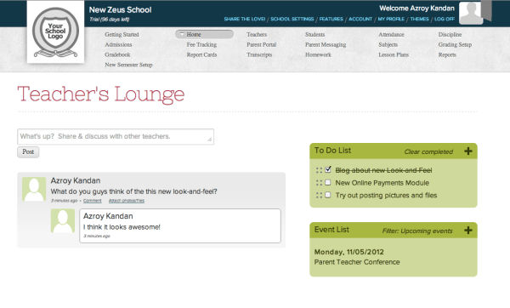Open My Profile
Image resolution: width=510 pixels, height=308 pixels.
(x=391, y=20)
